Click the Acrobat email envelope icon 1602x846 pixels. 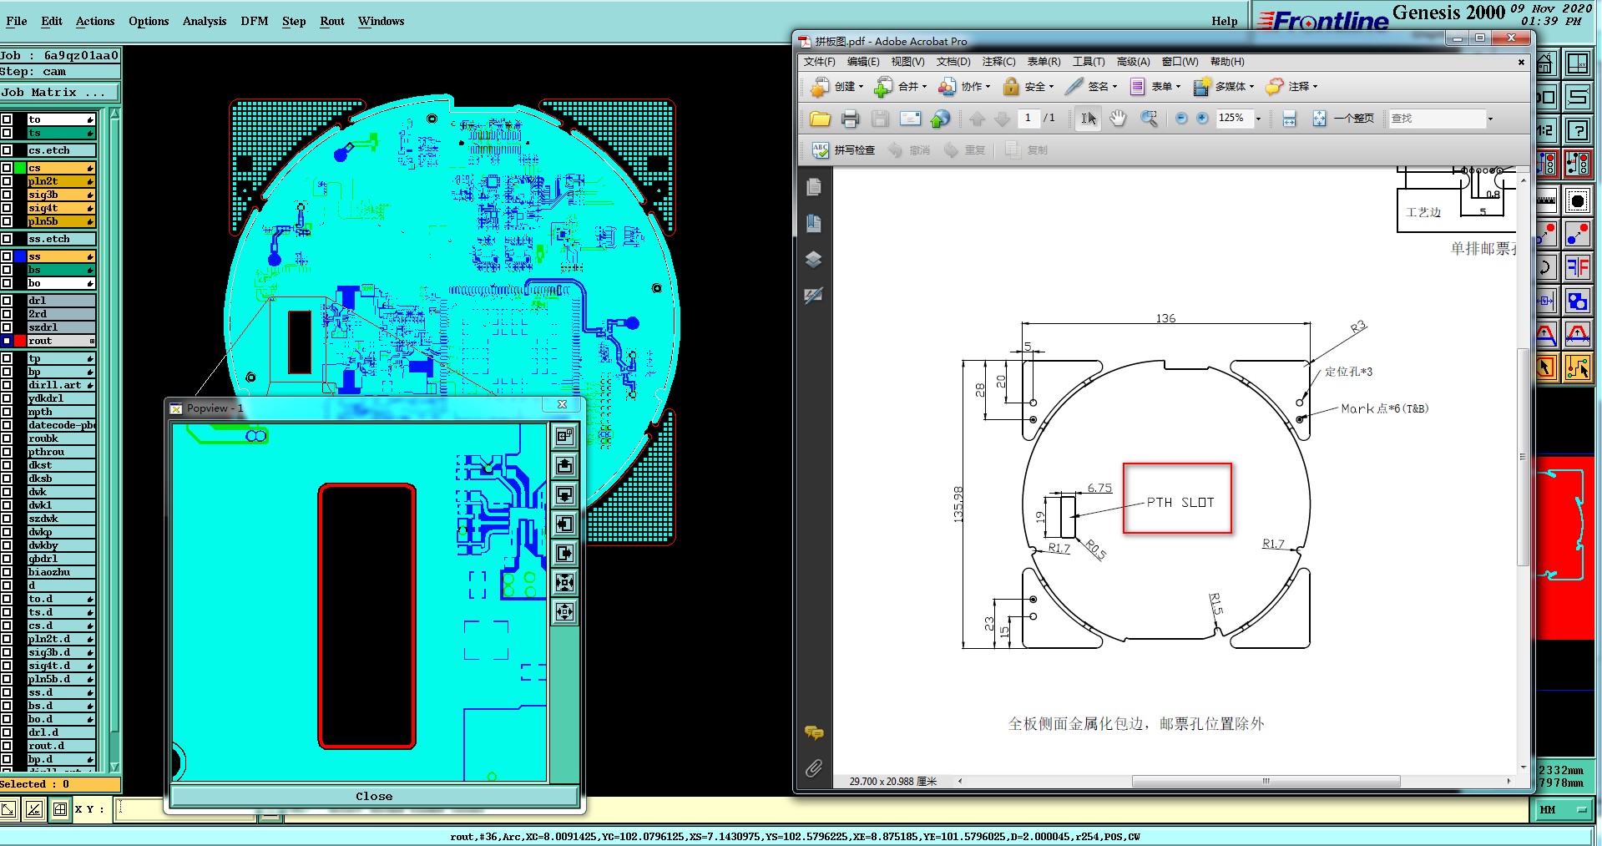point(910,119)
